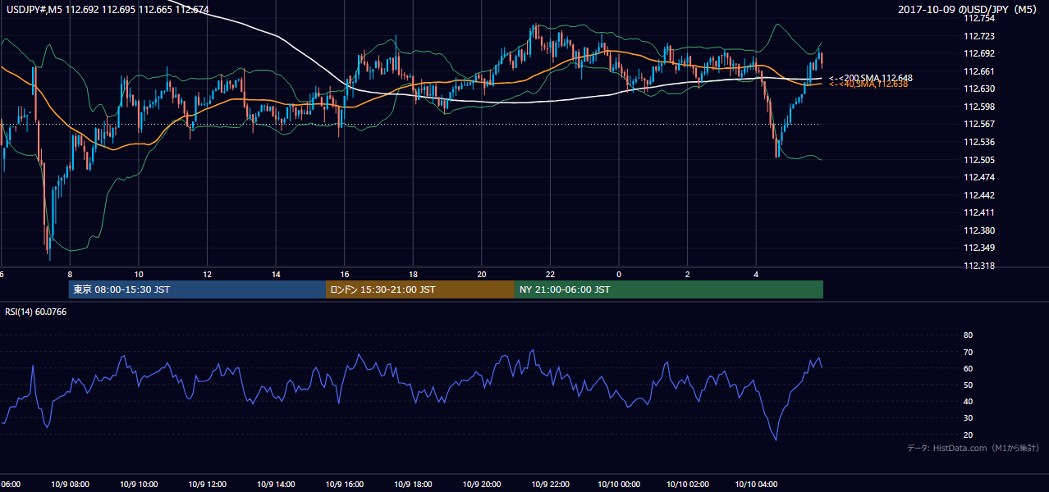Click the 10/9 16:00 bottom time label

click(345, 485)
